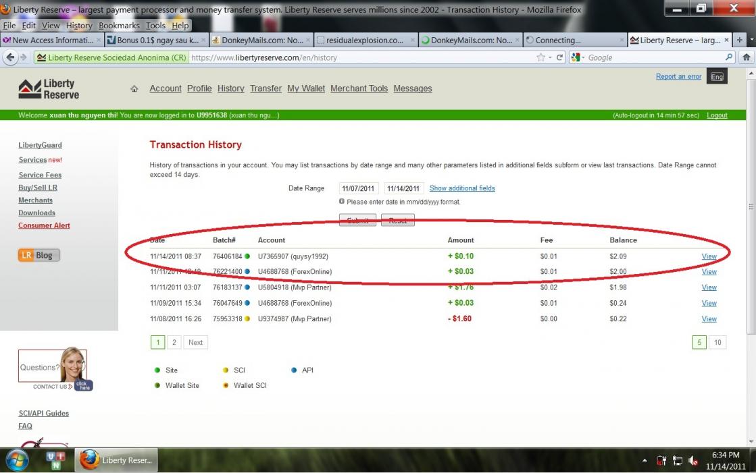Image resolution: width=756 pixels, height=473 pixels.
Task: Click Show additional fields link
Action: click(x=462, y=188)
